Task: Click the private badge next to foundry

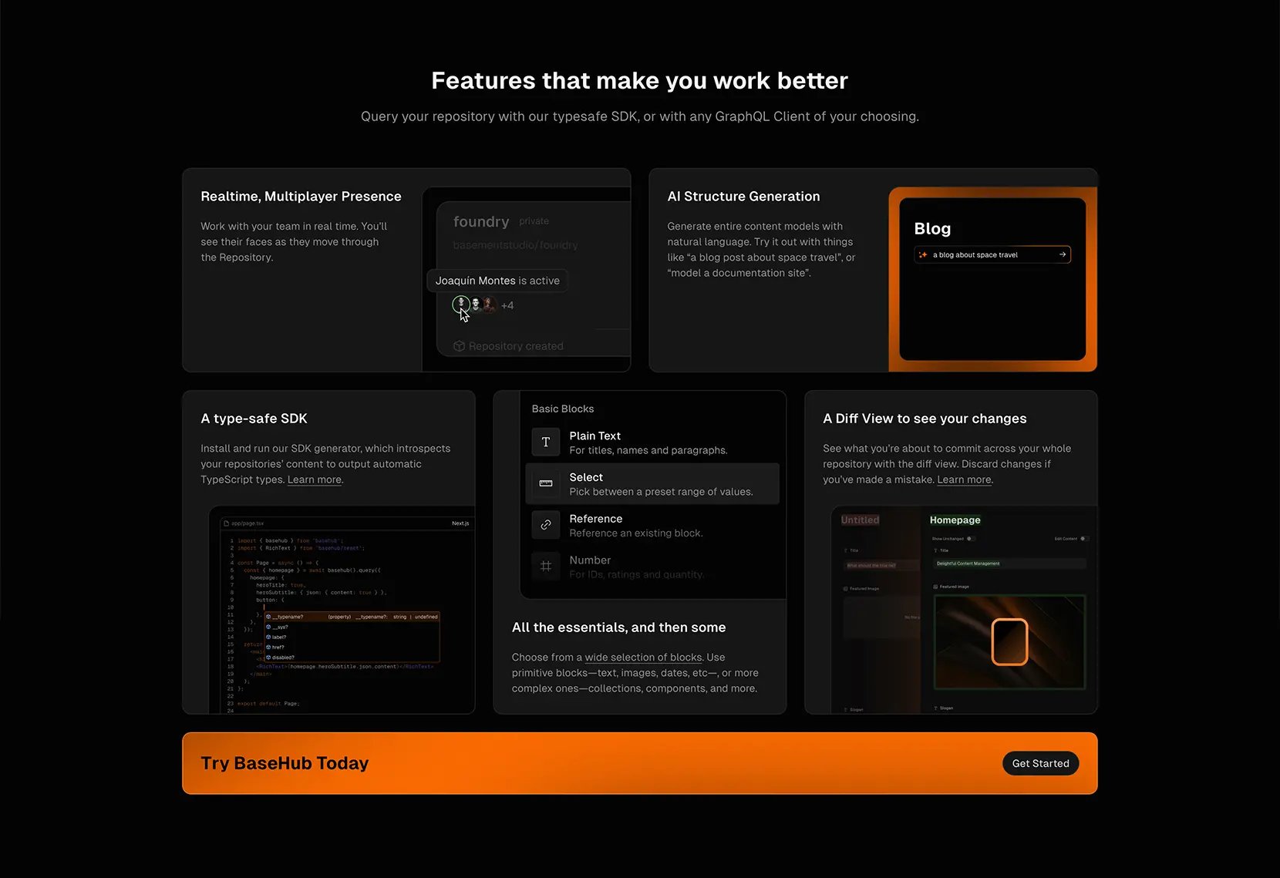Action: click(534, 221)
